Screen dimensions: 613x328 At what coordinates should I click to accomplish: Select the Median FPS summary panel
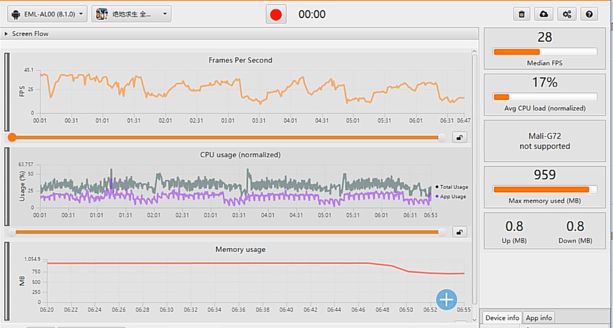point(545,49)
